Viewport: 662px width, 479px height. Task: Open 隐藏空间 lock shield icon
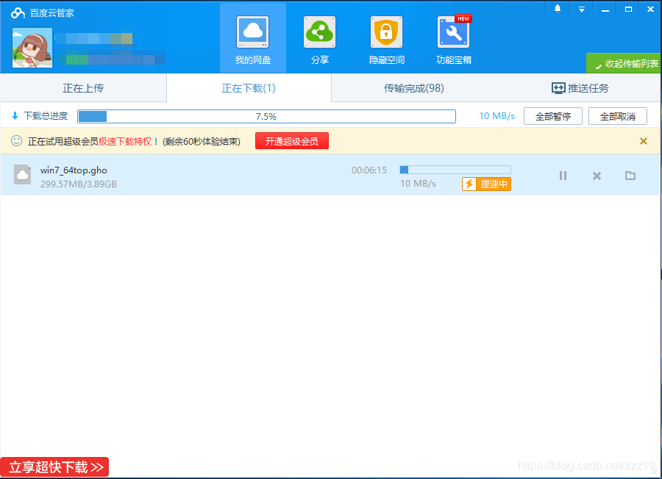(386, 32)
